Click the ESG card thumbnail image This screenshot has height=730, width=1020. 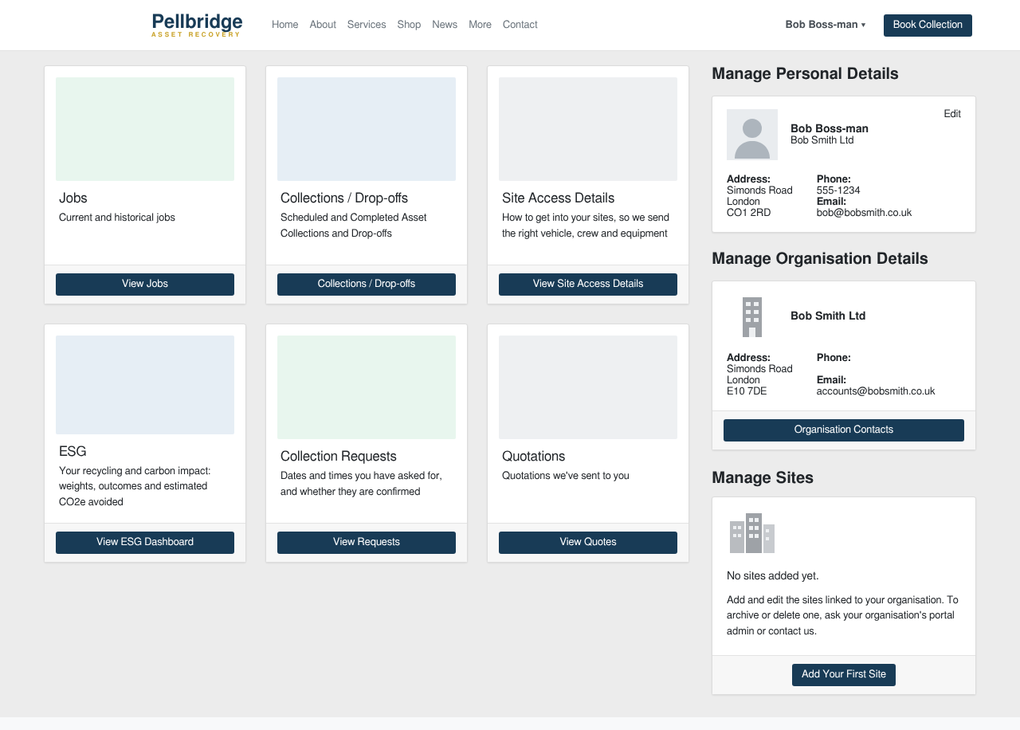pyautogui.click(x=145, y=385)
